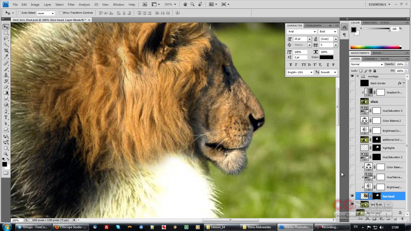The width and height of the screenshot is (411, 231).
Task: Open Lesson_14 folder in taskbar
Action: pyautogui.click(x=223, y=227)
